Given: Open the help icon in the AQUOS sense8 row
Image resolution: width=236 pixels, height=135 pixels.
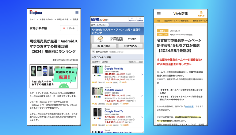Looking at the screenshot, I should coord(134,98).
